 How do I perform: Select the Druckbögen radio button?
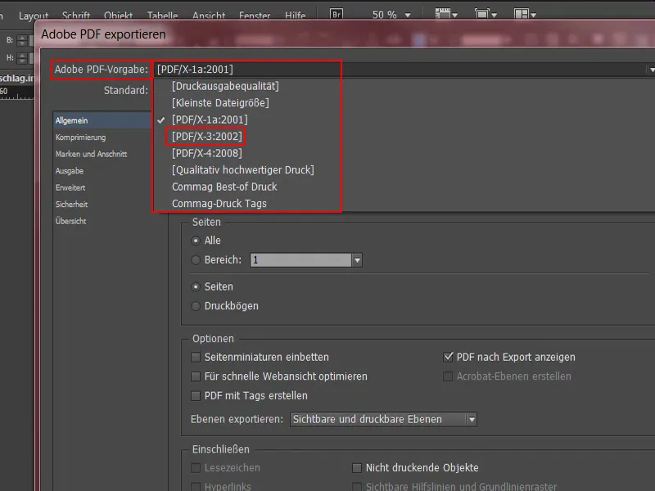point(196,306)
